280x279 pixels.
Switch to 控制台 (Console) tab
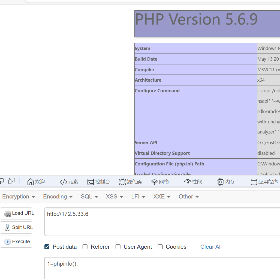(99, 182)
